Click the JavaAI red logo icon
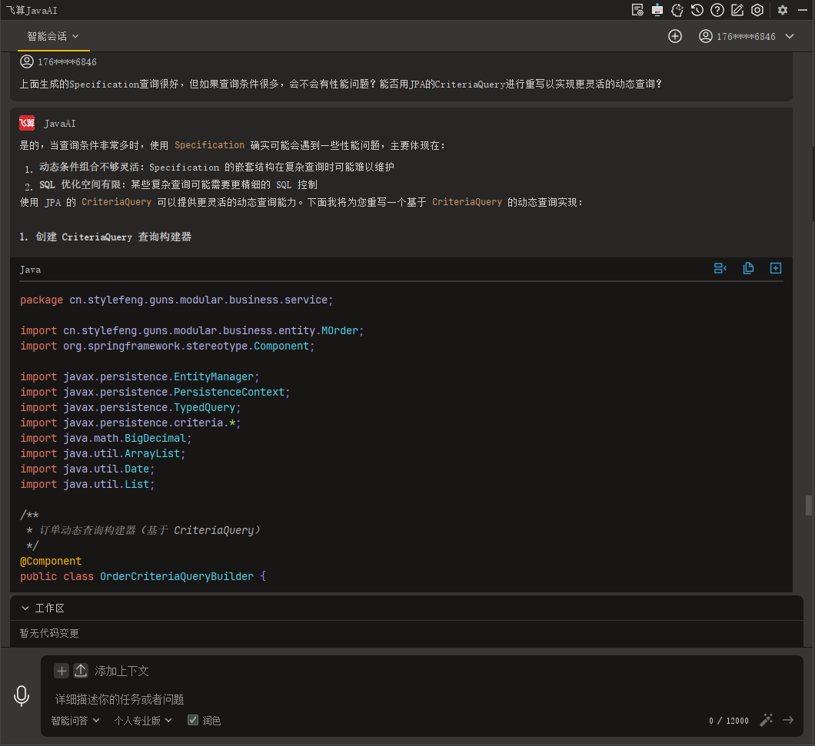Viewport: 815px width, 746px height. coord(27,123)
